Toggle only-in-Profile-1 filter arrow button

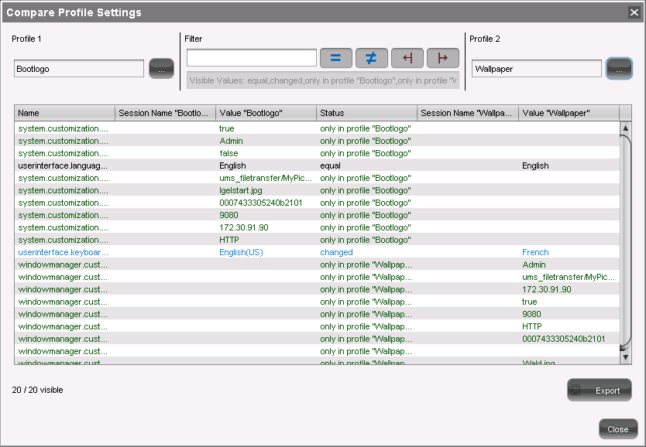coord(407,58)
